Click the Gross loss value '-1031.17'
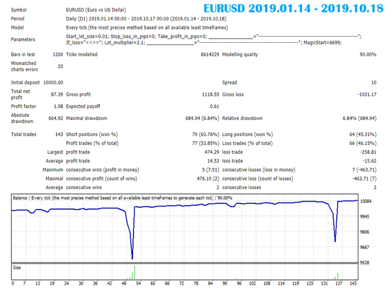This screenshot has width=385, height=289. point(367,95)
